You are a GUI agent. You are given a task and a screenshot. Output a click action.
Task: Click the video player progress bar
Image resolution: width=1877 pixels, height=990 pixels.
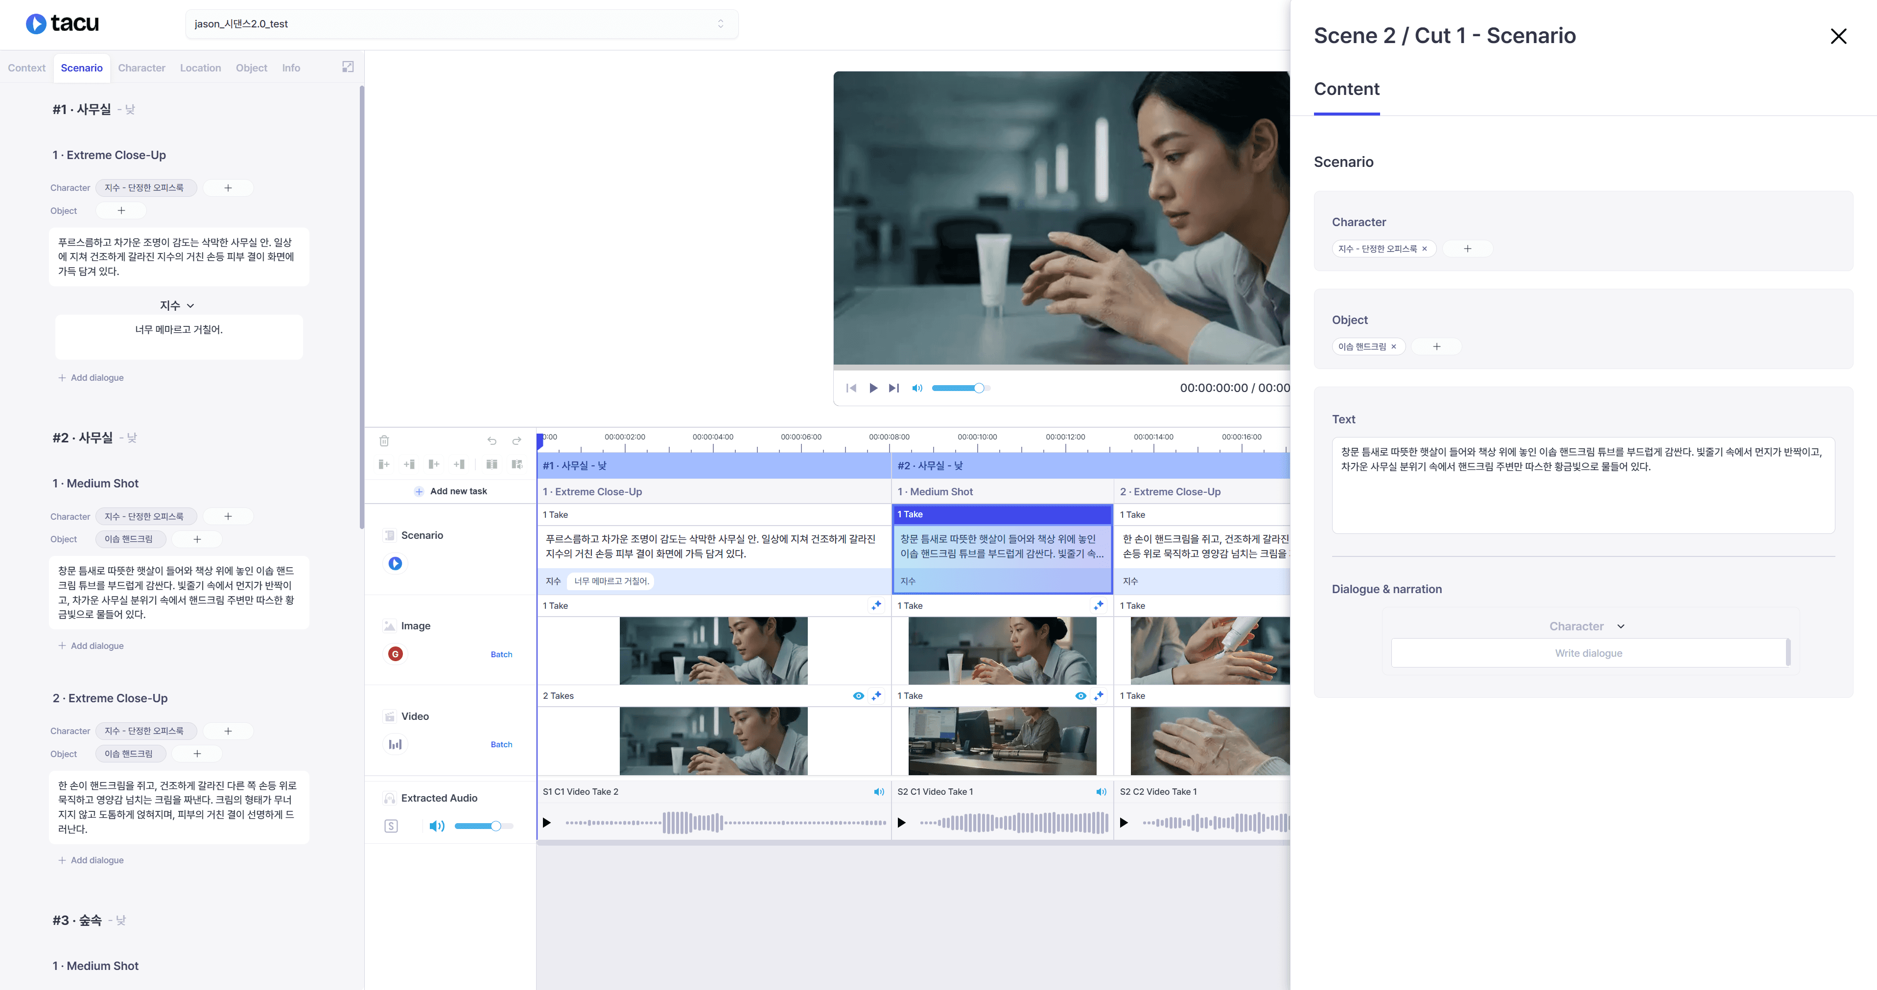point(1062,368)
